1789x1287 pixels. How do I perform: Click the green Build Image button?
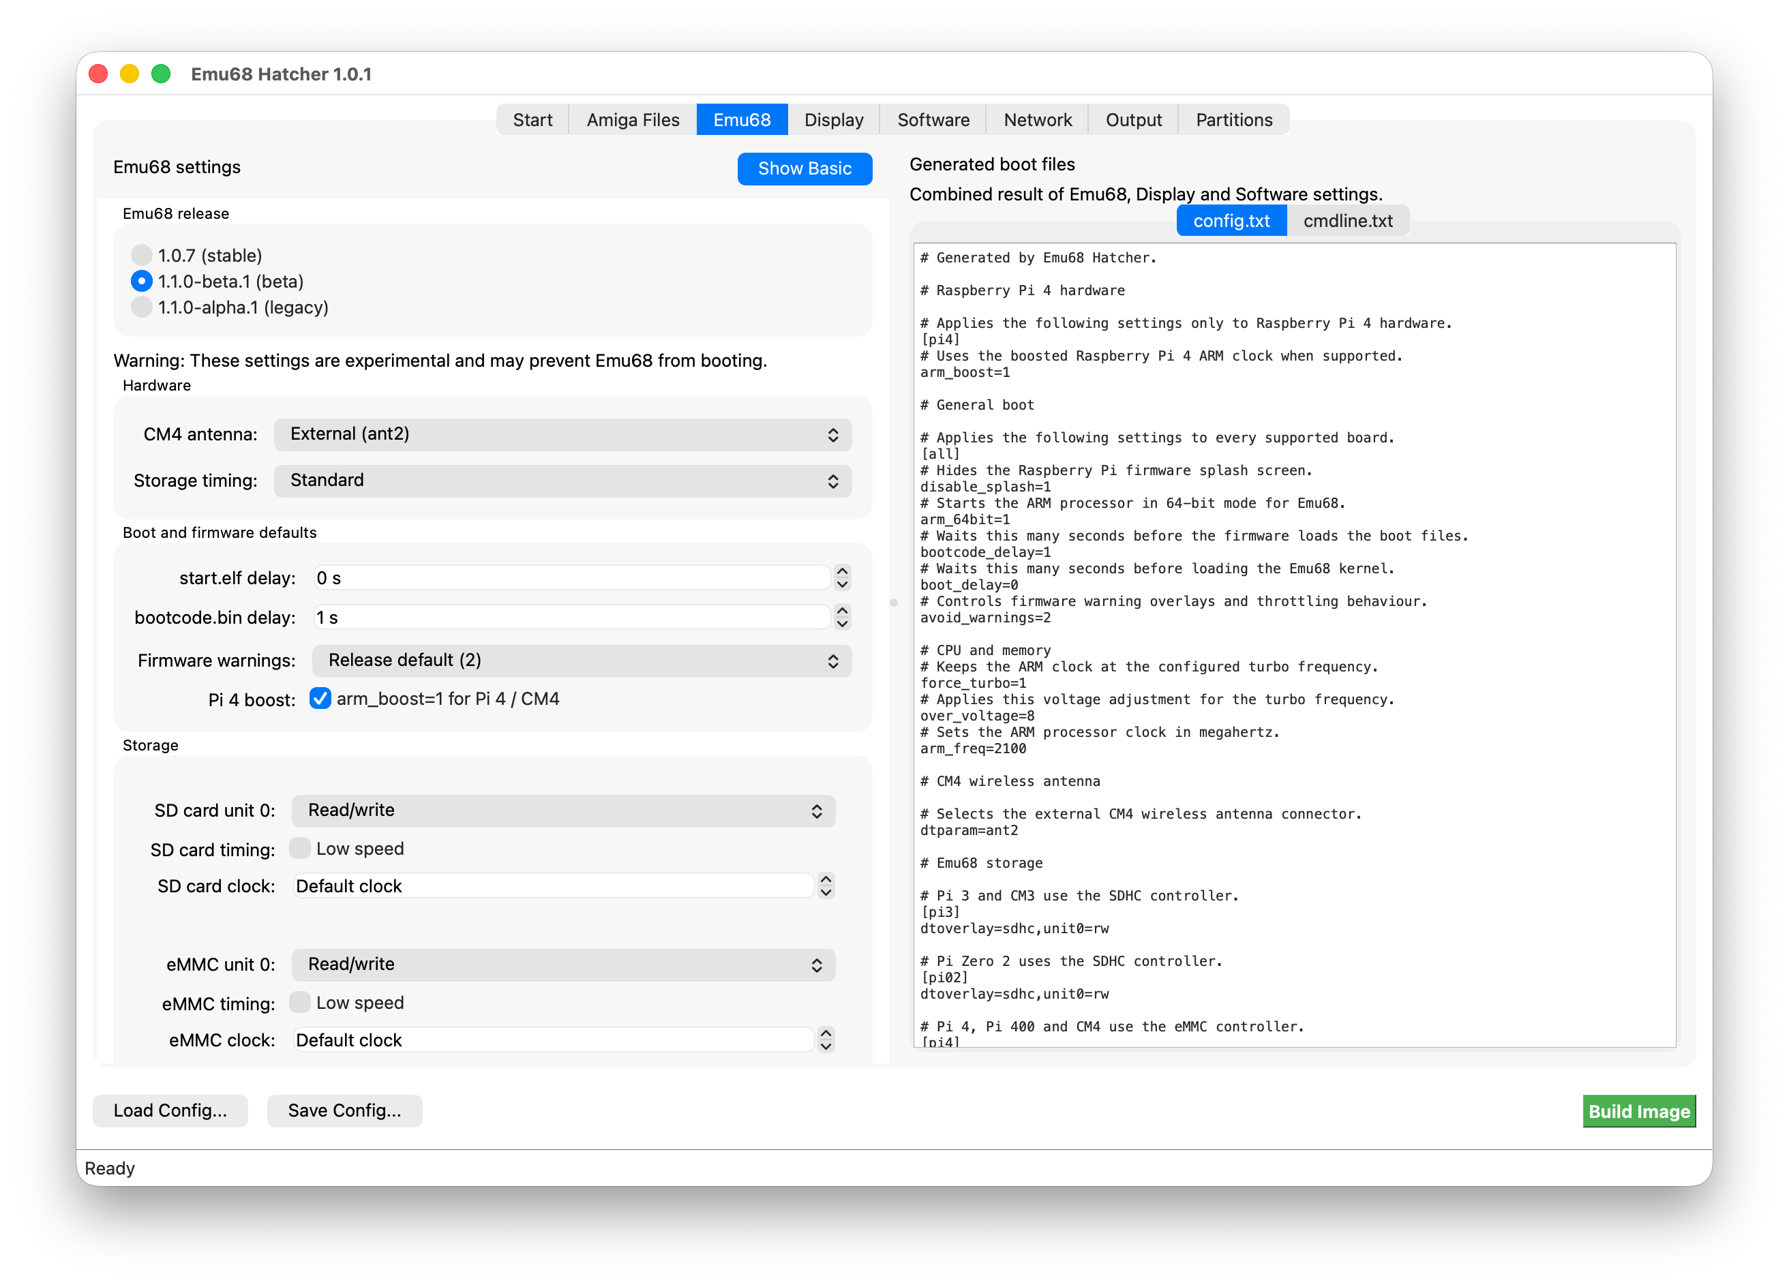click(1638, 1111)
